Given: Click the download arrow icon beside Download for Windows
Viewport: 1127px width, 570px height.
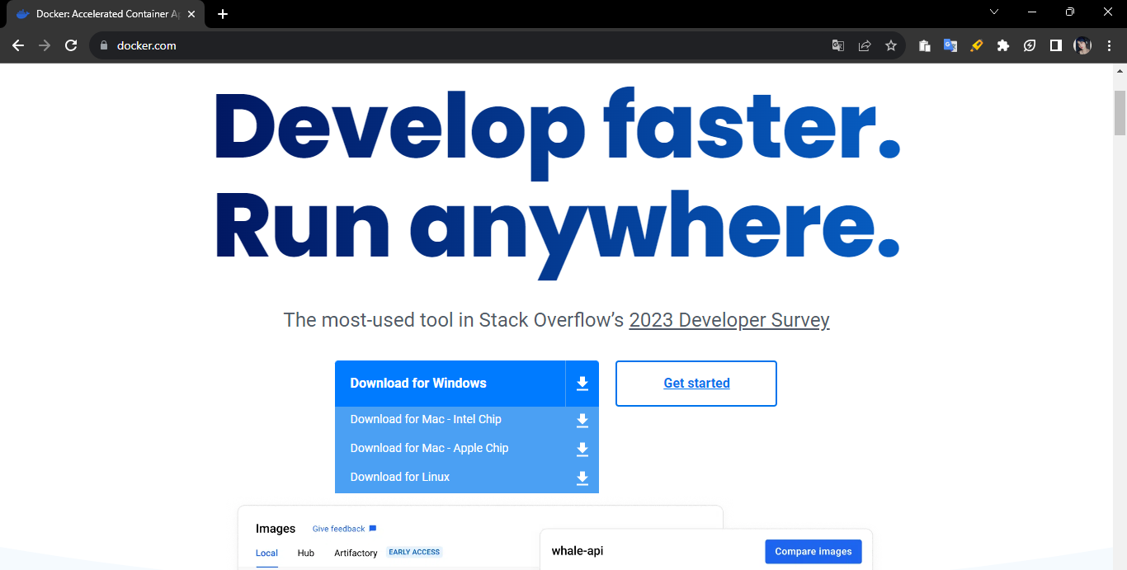Looking at the screenshot, I should (582, 384).
